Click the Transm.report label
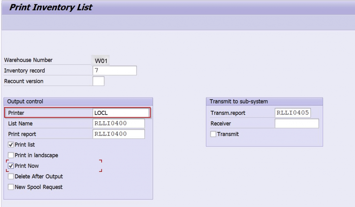Viewport: 355px width, 207px height. [228, 113]
